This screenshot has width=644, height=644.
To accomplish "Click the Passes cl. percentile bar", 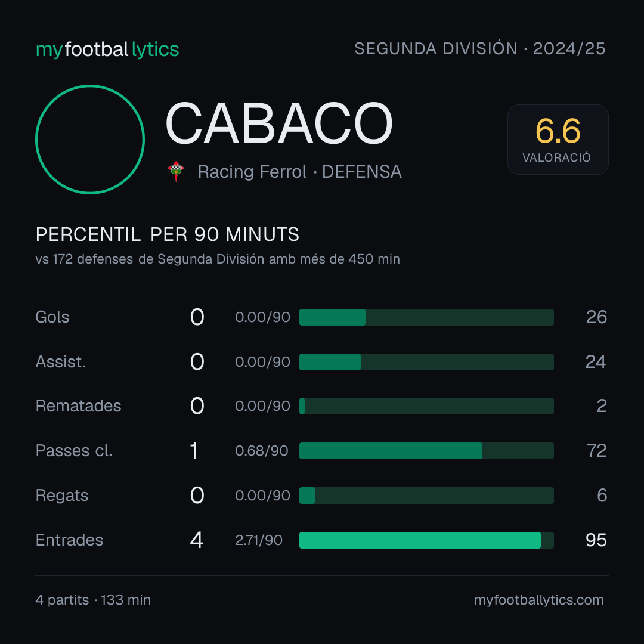I will click(x=426, y=451).
